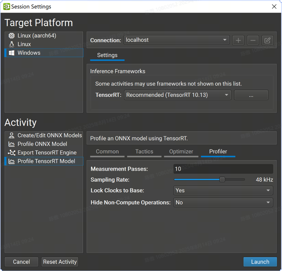Viewport: 282px width, 271px height.
Task: Click the Session Settings app icon
Action: coord(7,7)
